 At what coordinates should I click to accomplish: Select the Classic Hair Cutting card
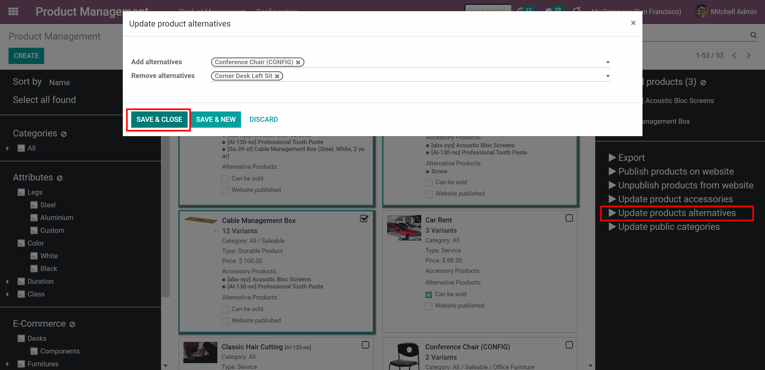click(365, 345)
